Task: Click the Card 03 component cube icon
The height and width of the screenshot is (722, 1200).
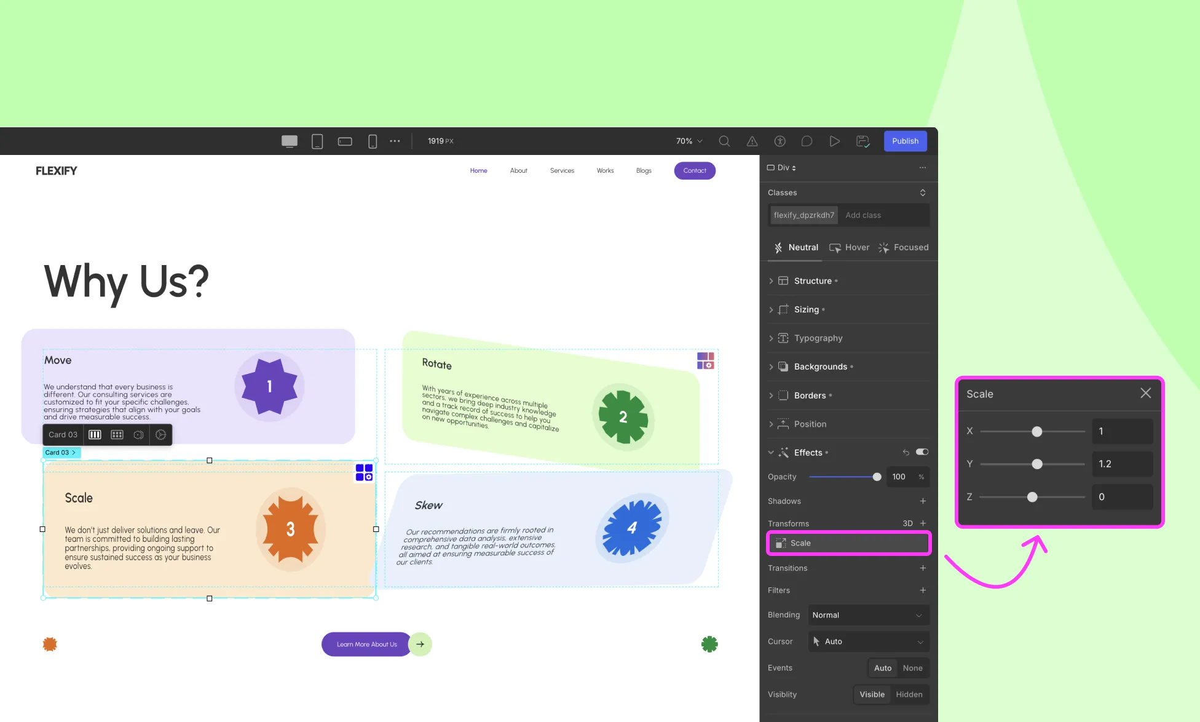Action: click(139, 435)
